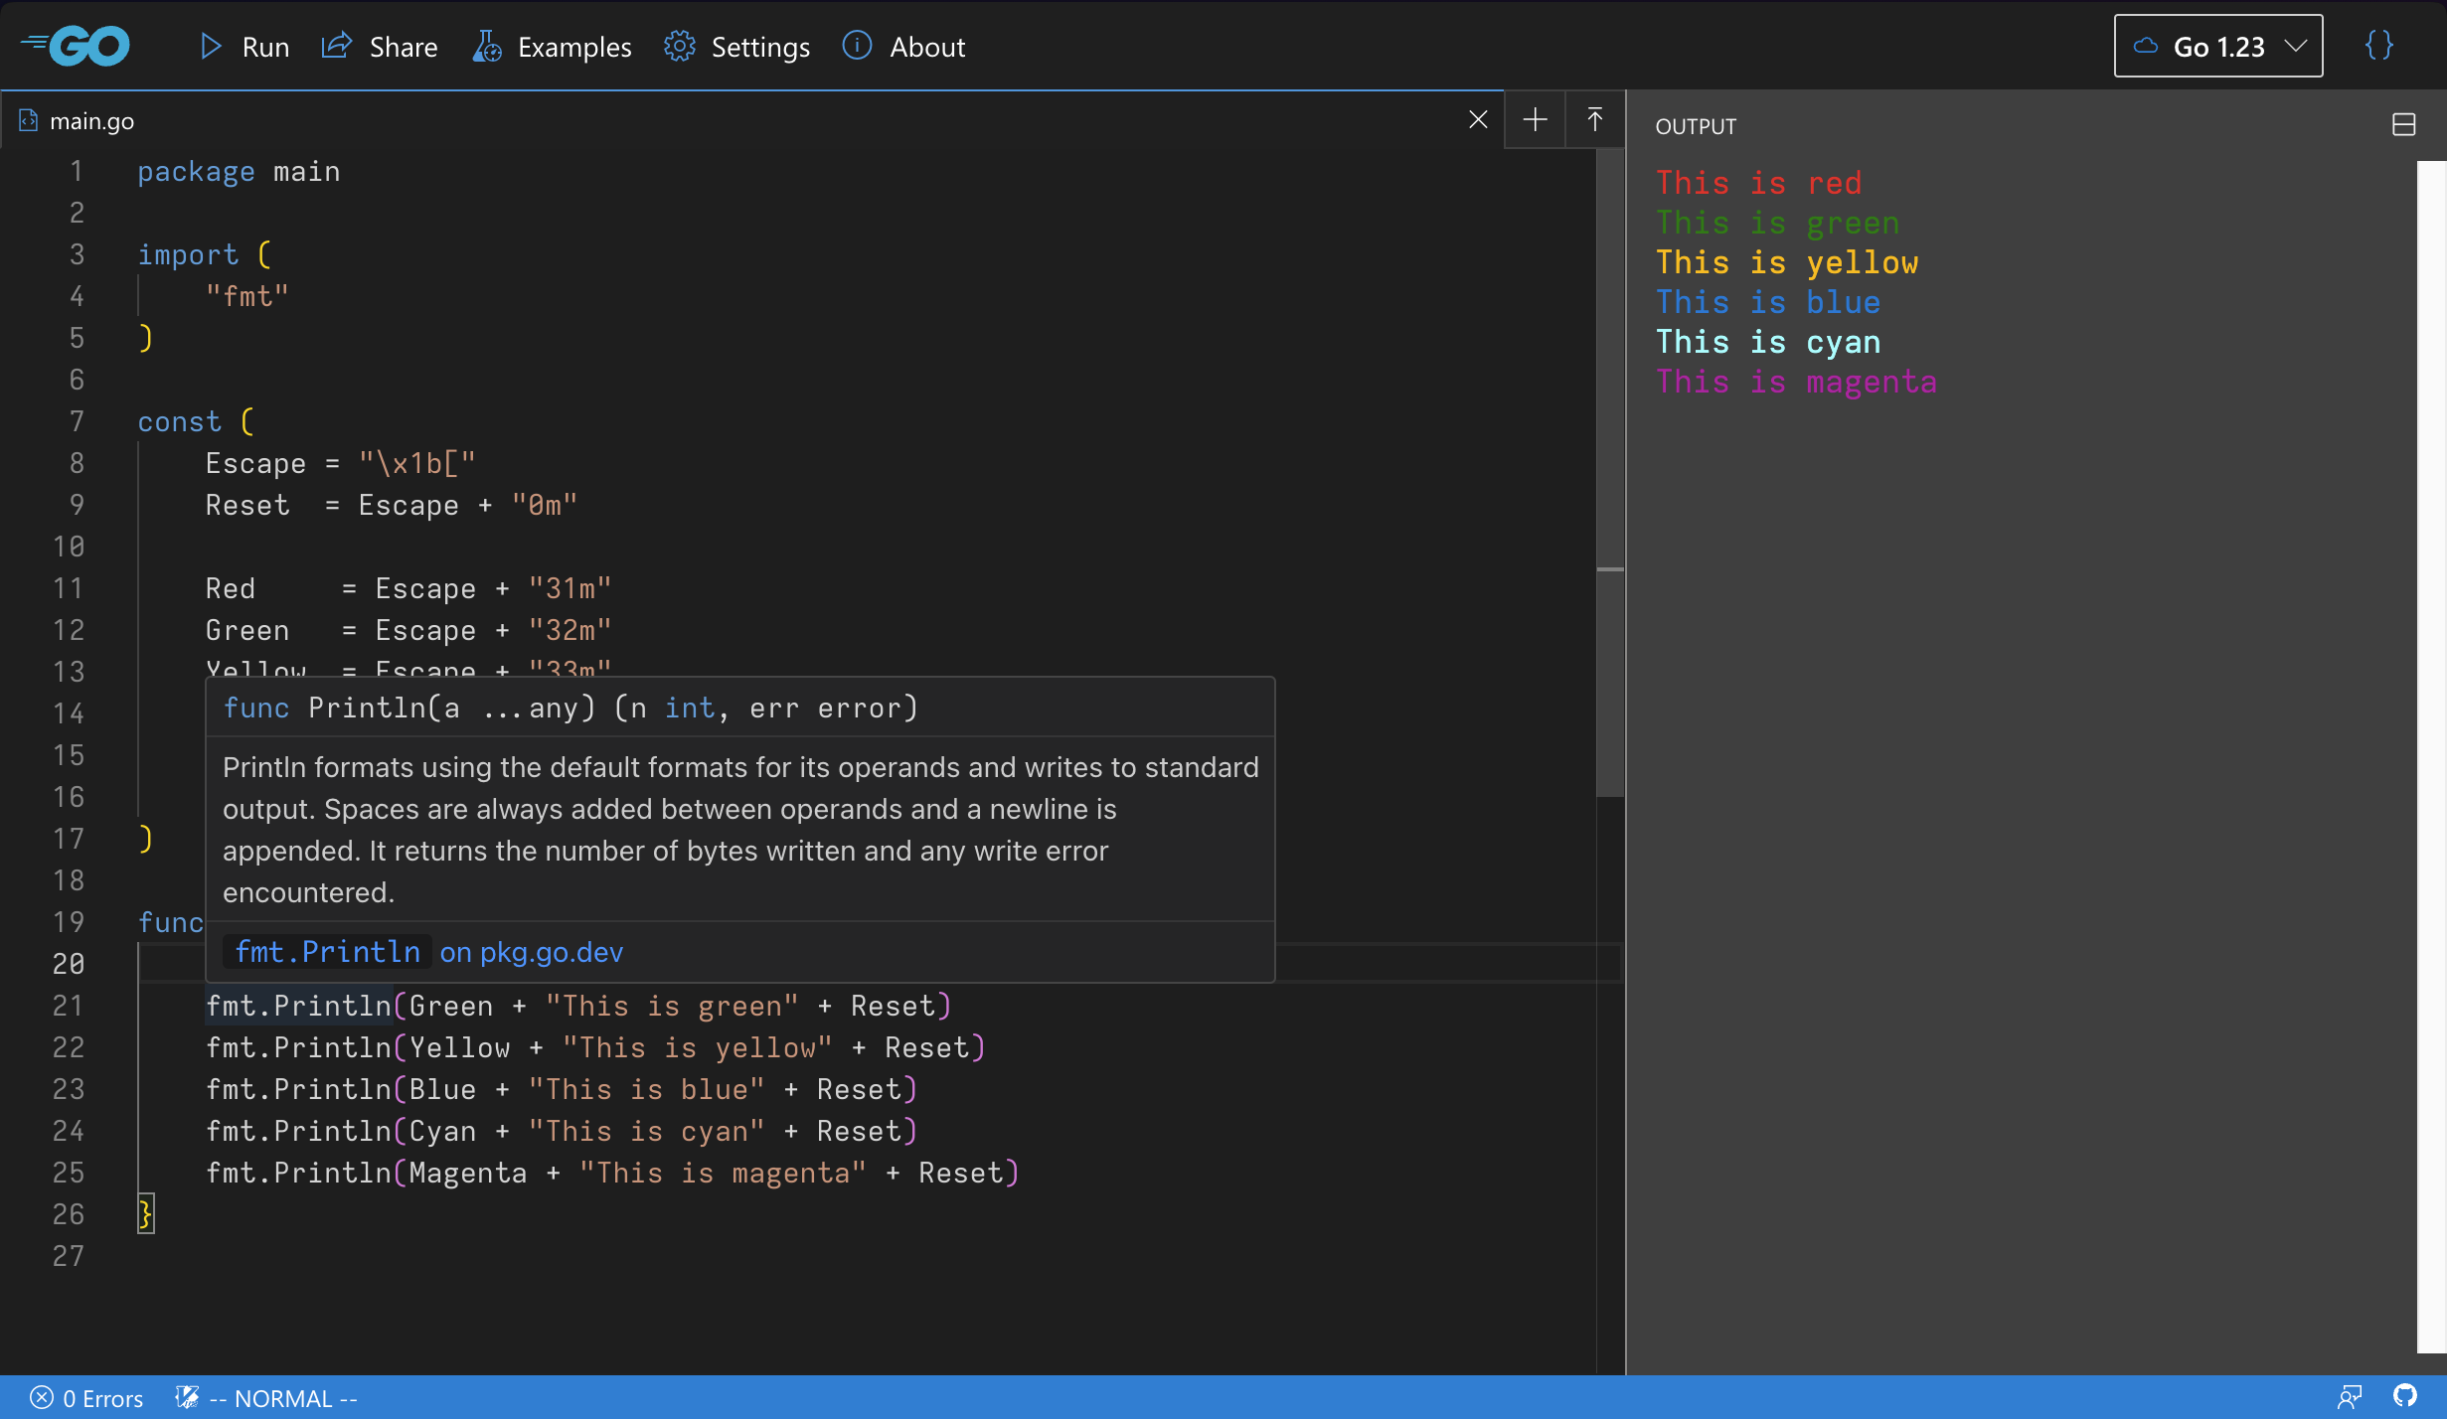Screen dimensions: 2447x1419
Task: Toggle the output panel layout icon
Action: [x=2404, y=124]
